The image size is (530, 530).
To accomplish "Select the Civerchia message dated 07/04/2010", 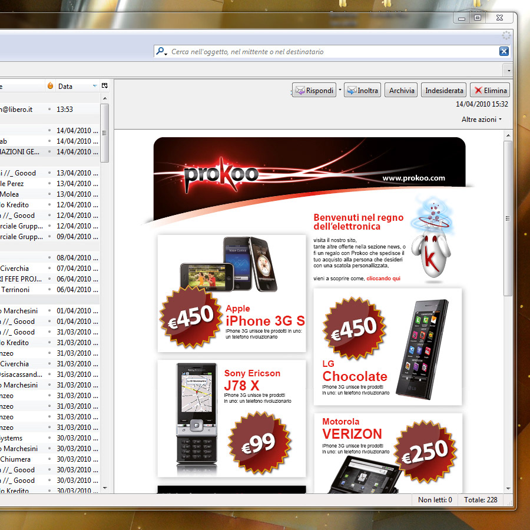I will coord(49,269).
